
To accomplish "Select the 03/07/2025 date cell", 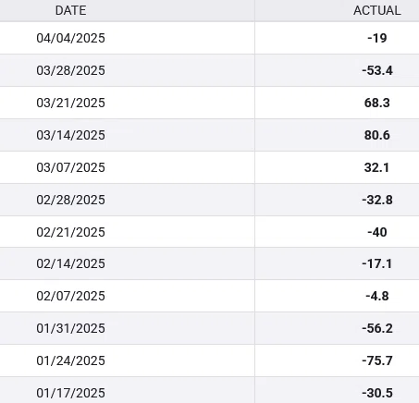I will (70, 167).
